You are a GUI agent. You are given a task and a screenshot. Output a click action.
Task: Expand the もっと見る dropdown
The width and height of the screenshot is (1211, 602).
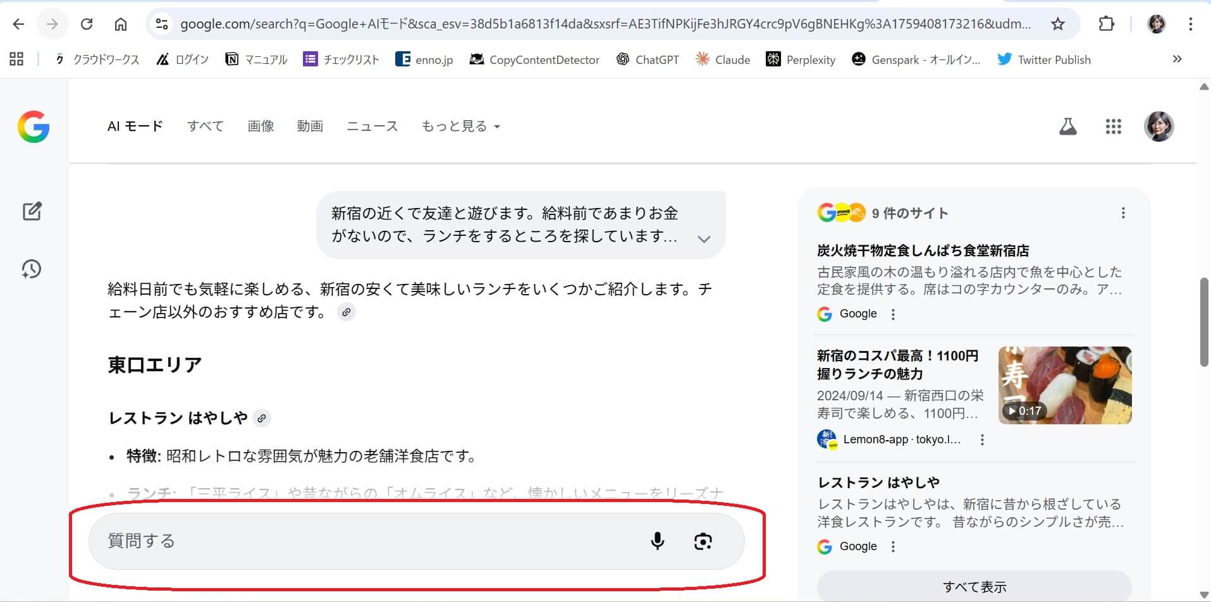click(460, 126)
